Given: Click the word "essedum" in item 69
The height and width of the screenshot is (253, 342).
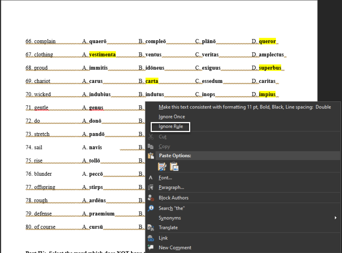Looking at the screenshot, I should [212, 81].
